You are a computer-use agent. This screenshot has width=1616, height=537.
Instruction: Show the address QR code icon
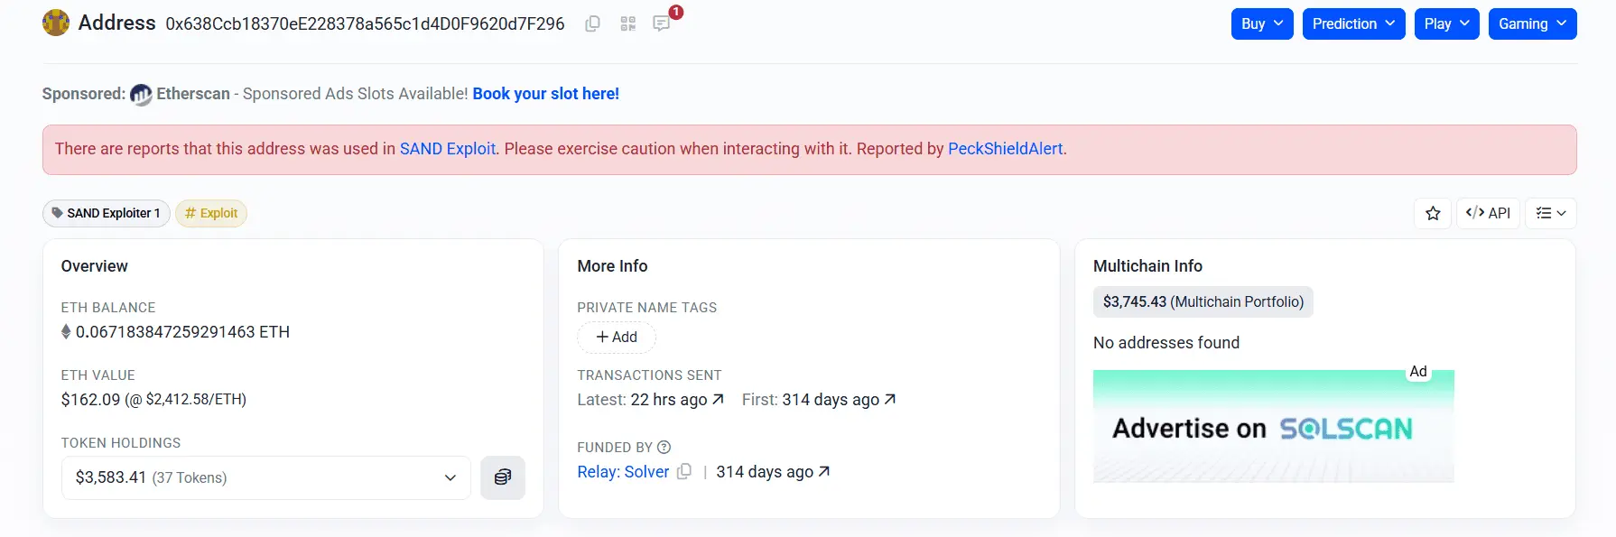[628, 23]
